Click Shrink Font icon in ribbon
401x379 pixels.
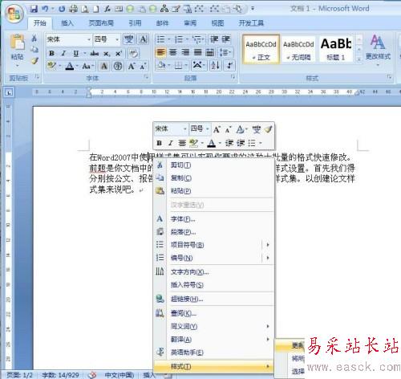pyautogui.click(x=144, y=66)
